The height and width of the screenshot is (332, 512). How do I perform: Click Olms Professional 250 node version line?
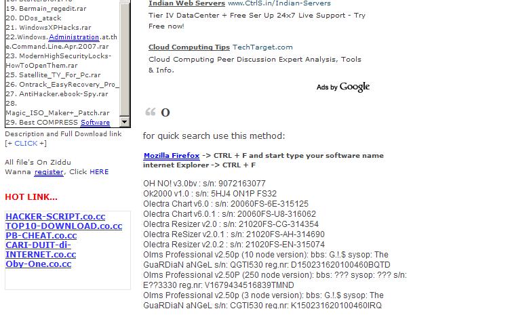pyautogui.click(x=275, y=280)
